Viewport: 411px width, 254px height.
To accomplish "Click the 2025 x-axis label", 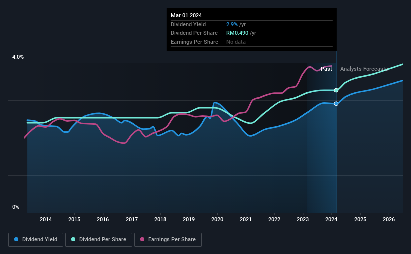I will 360,219.
